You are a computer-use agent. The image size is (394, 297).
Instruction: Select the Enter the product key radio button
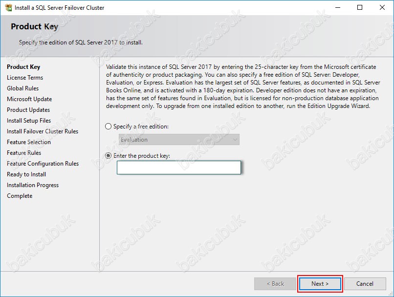coord(108,156)
